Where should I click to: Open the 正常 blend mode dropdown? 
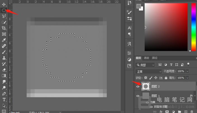[x=148, y=72]
